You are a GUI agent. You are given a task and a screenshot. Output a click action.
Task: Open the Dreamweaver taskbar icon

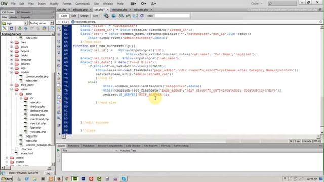click(x=75, y=179)
